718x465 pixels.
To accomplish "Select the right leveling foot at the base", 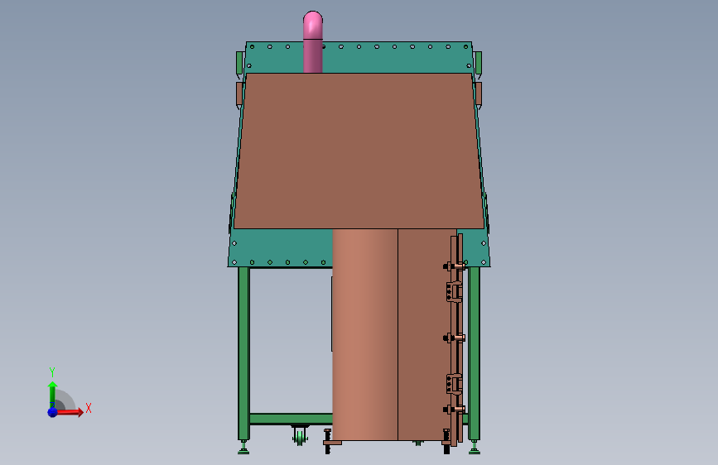I will point(475,447).
